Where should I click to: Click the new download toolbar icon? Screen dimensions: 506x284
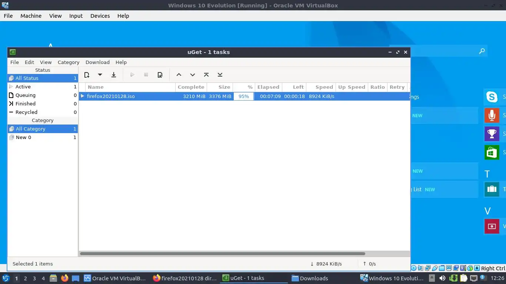point(87,75)
